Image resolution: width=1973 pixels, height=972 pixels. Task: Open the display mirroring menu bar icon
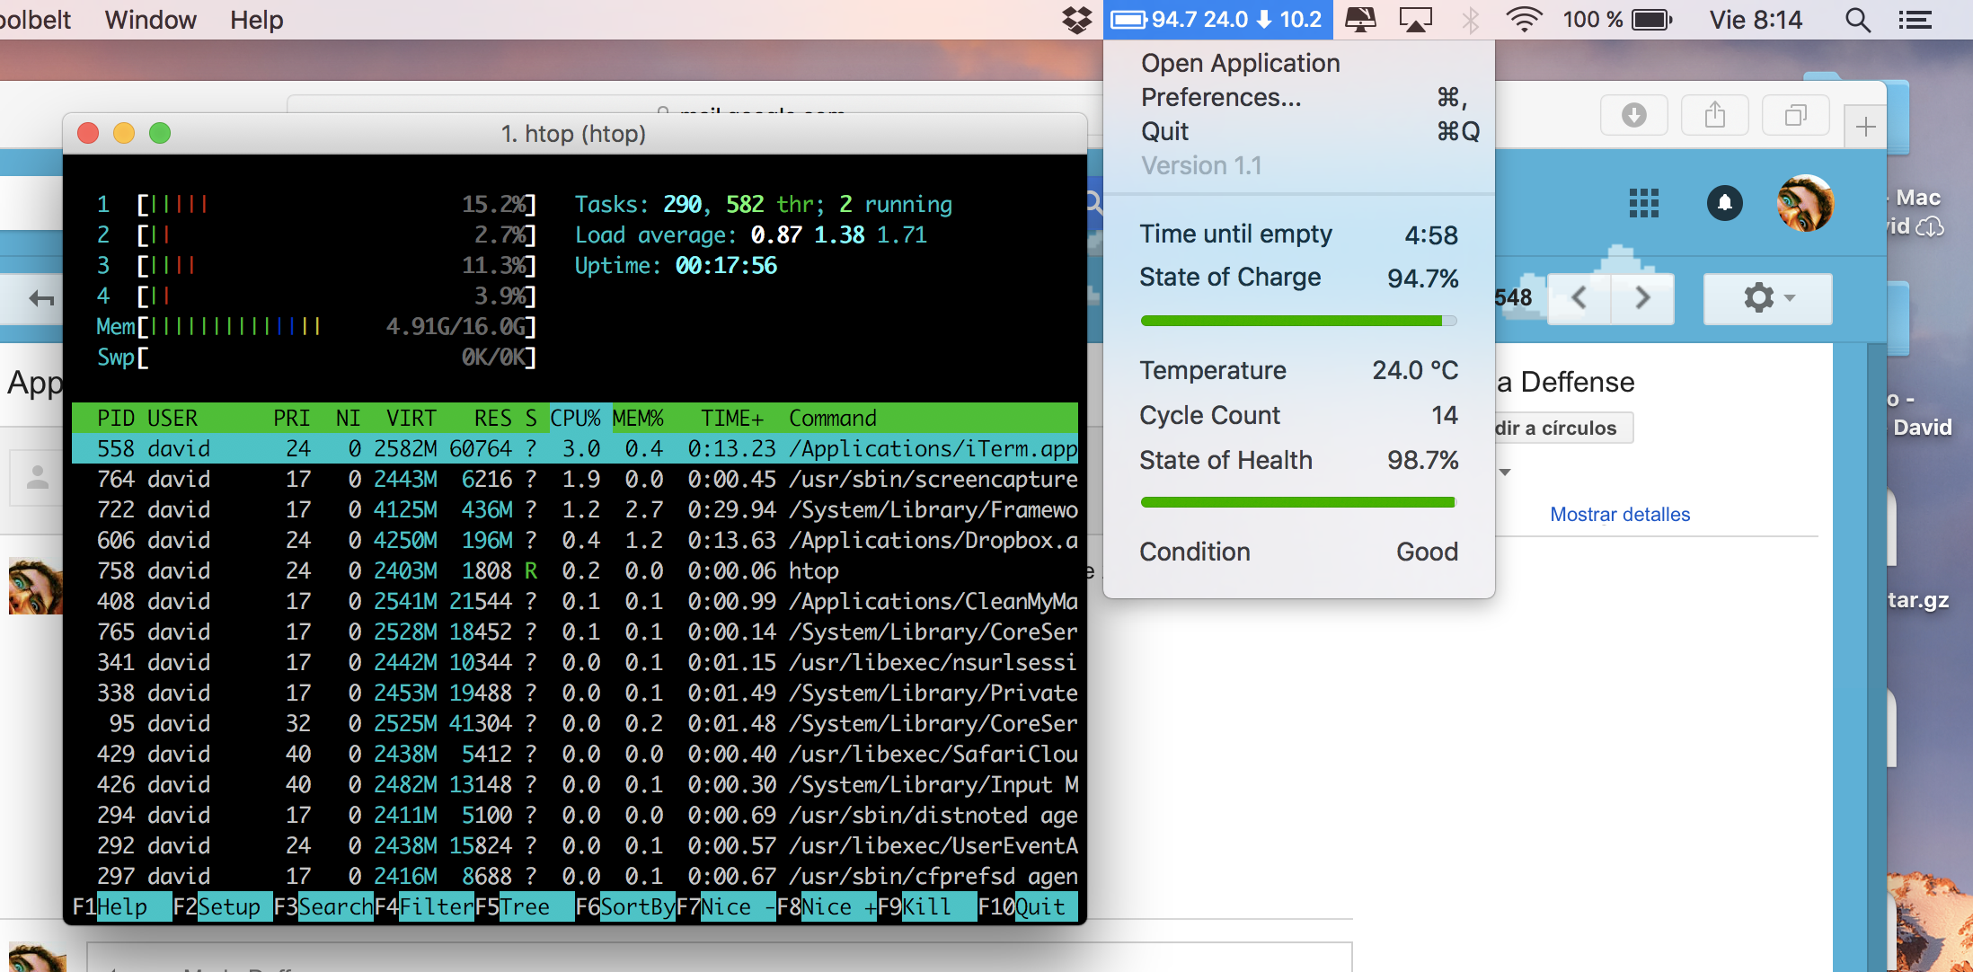pyautogui.click(x=1360, y=20)
